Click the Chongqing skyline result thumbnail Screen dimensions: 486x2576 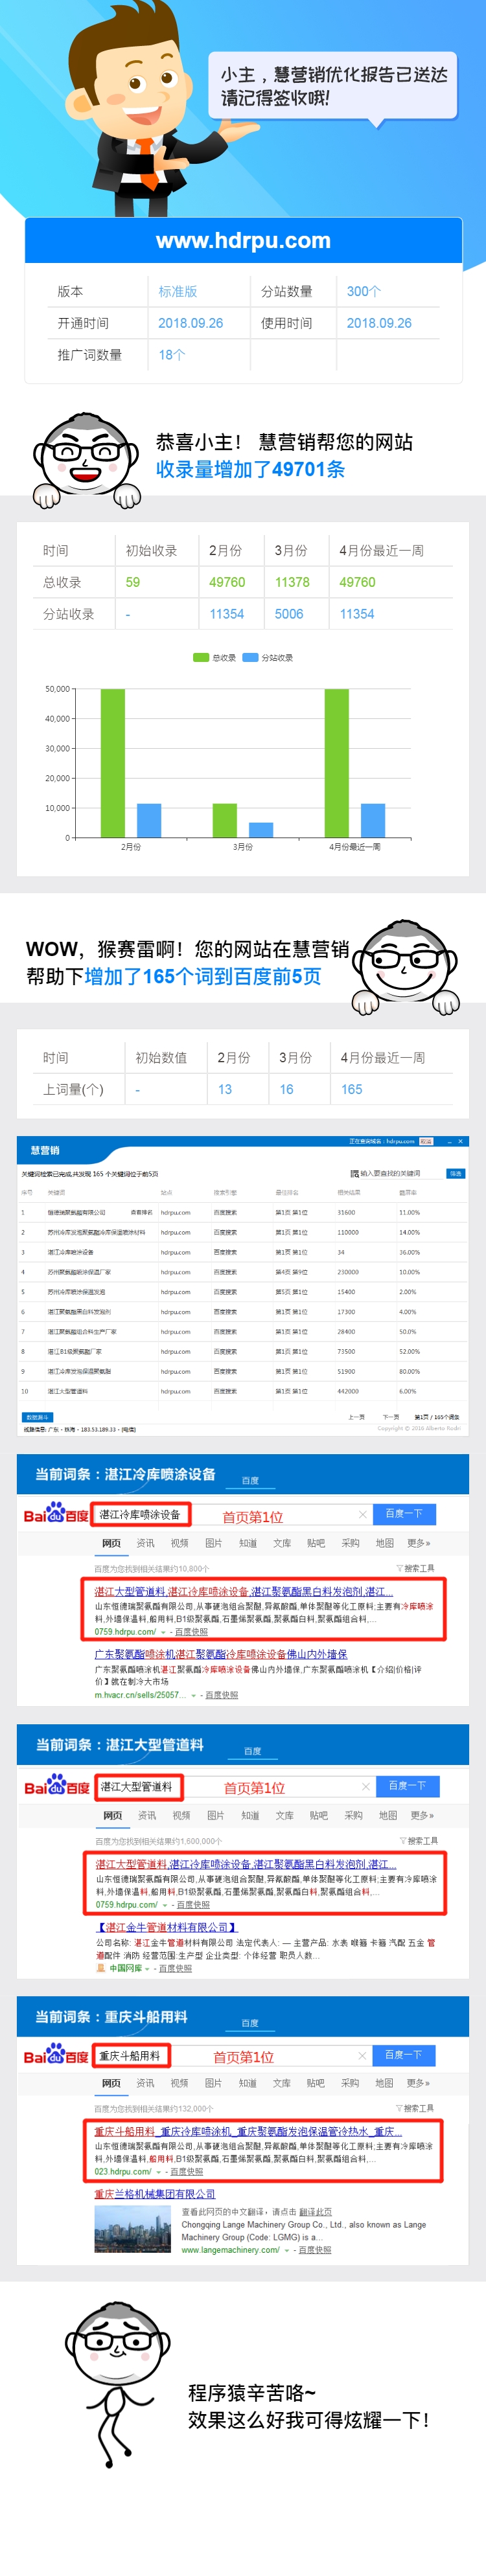point(132,2229)
